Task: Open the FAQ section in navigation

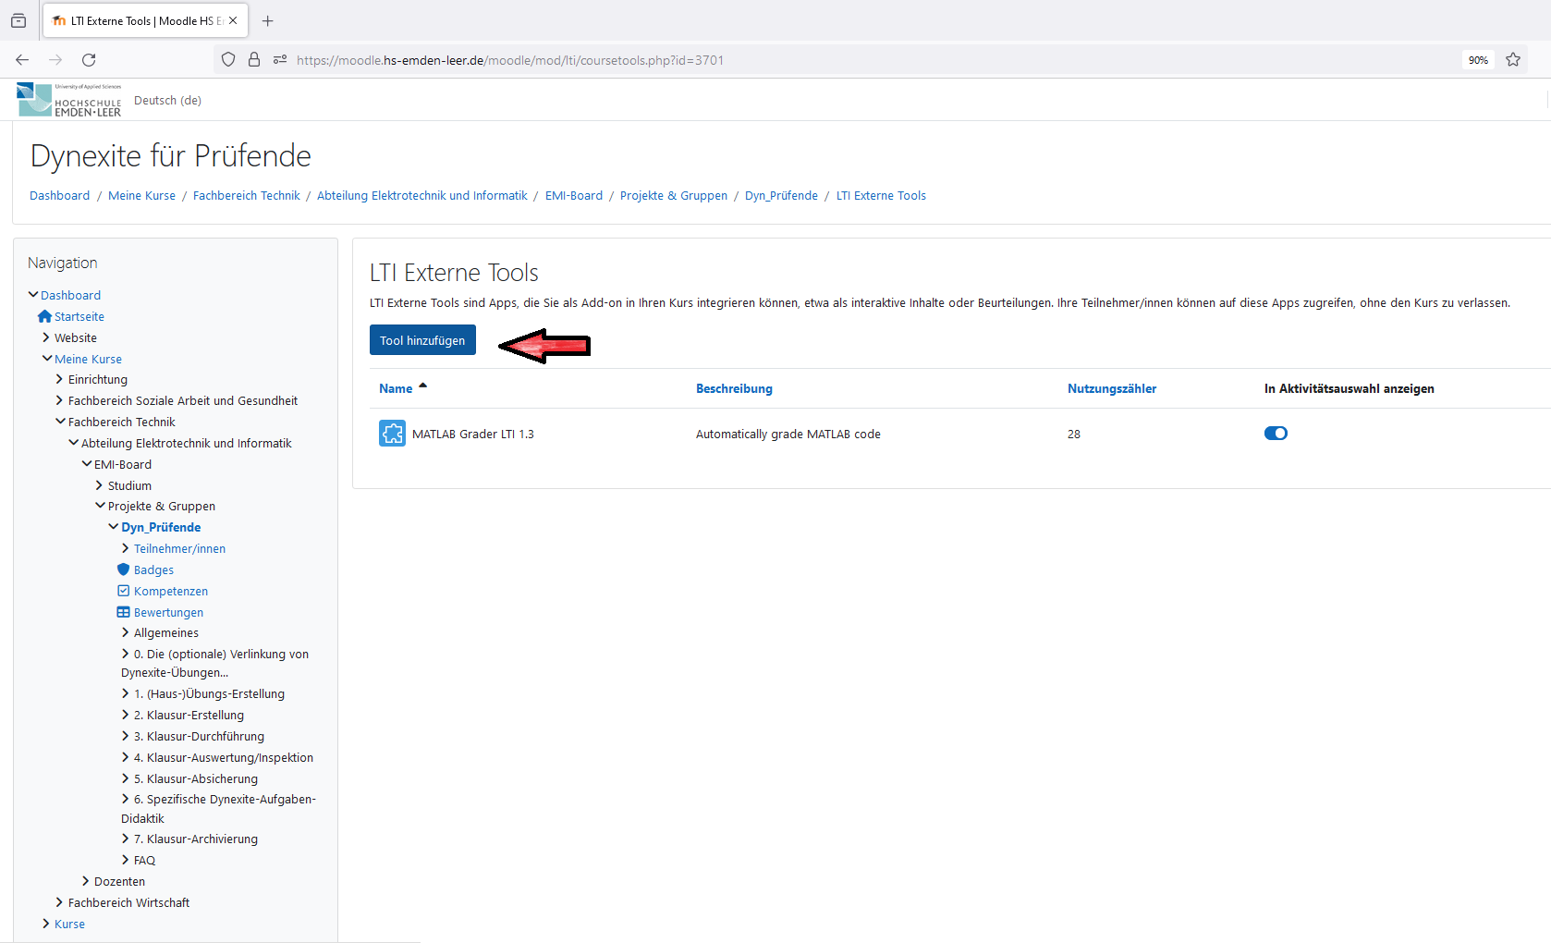Action: [144, 860]
